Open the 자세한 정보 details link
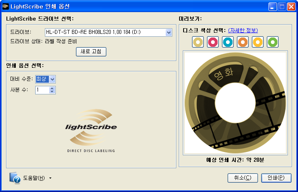This screenshot has height=192, width=298. tap(243, 30)
